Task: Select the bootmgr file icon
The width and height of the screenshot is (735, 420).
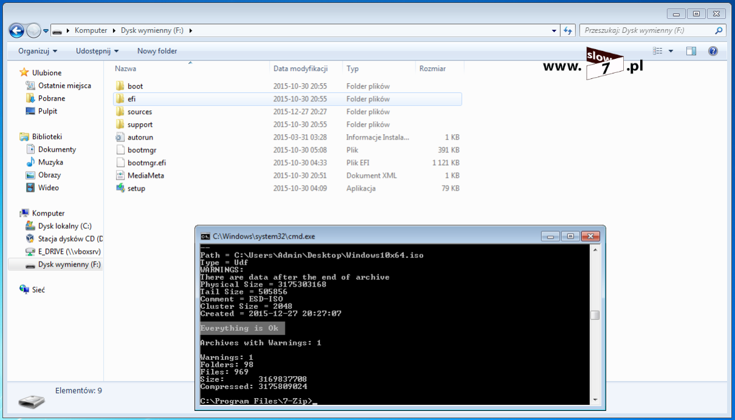Action: click(120, 150)
